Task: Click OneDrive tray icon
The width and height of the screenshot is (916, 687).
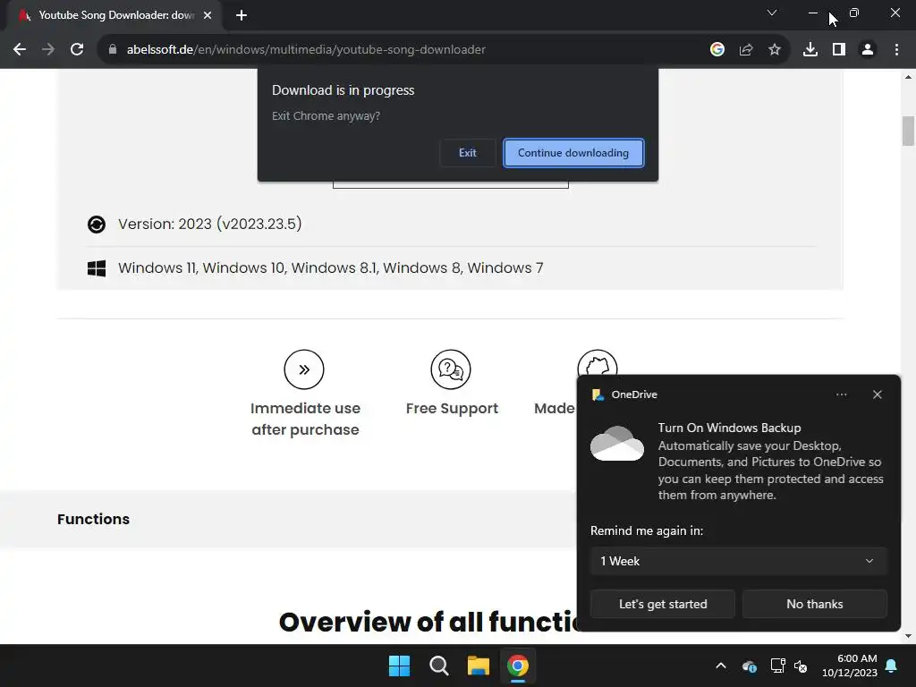Action: pyautogui.click(x=750, y=666)
